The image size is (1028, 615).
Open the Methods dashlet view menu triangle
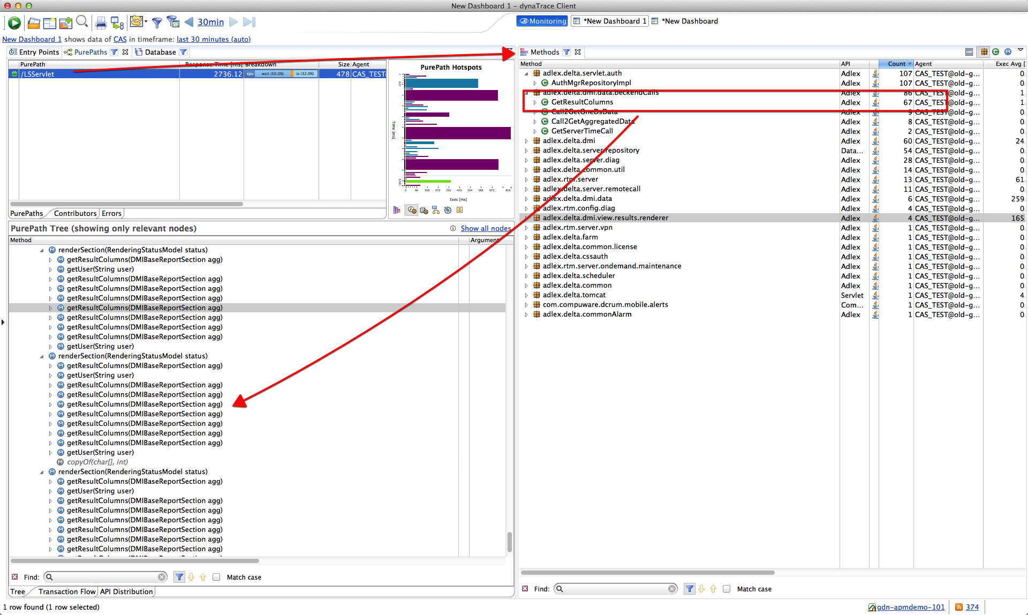pyautogui.click(x=1021, y=50)
